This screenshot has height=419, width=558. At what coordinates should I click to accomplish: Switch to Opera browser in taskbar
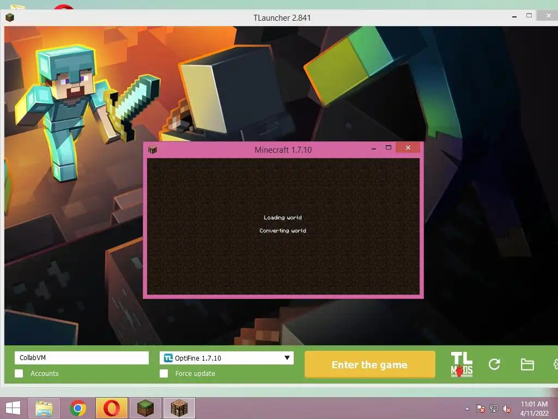[111, 408]
